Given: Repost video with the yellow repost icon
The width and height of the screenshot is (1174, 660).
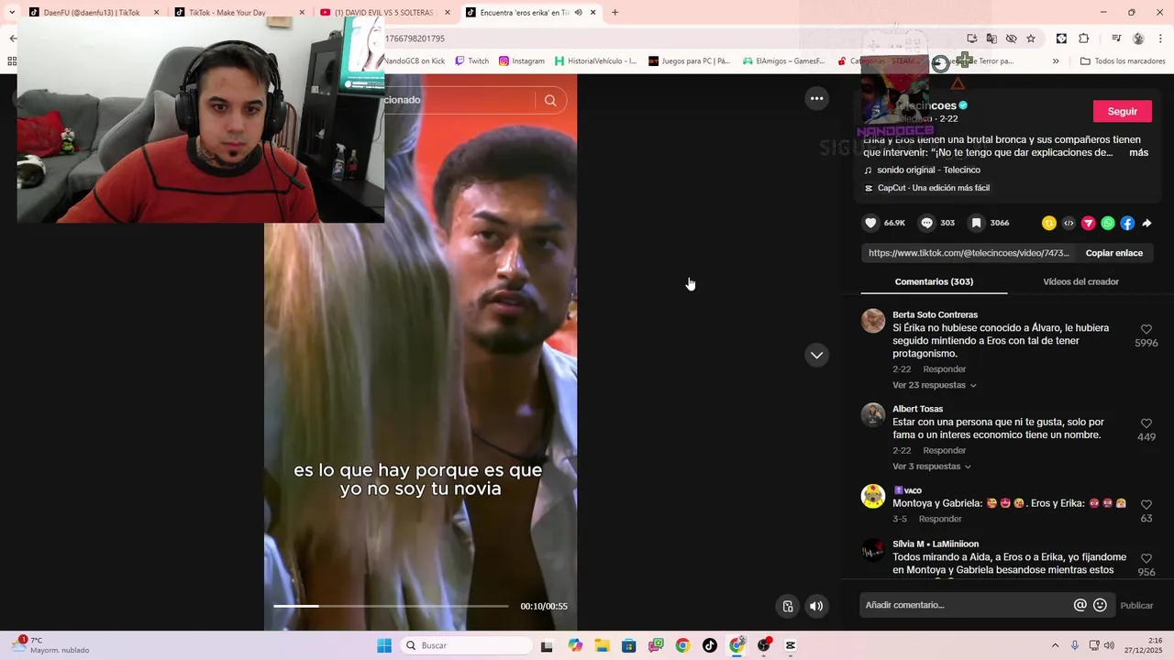Looking at the screenshot, I should point(1049,223).
